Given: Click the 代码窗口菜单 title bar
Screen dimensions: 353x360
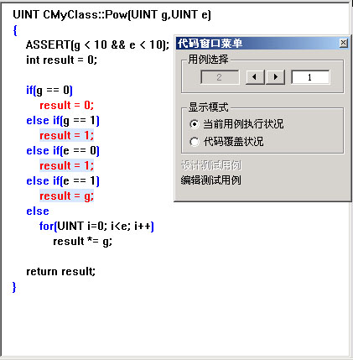Looking at the screenshot, I should click(x=257, y=44).
